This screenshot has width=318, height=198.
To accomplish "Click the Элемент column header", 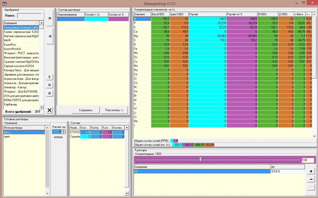I will (x=142, y=14).
